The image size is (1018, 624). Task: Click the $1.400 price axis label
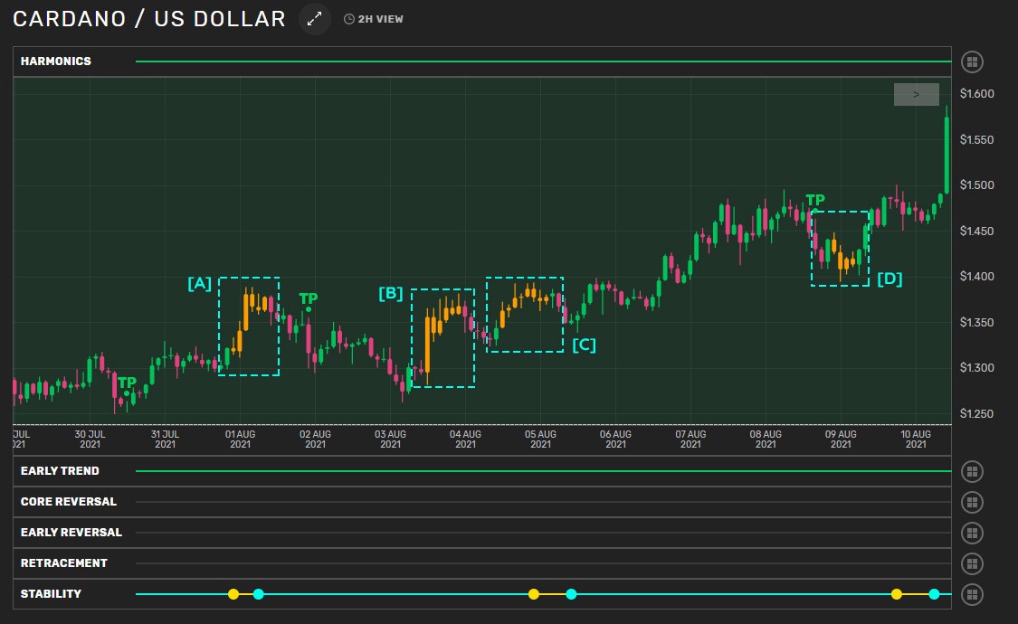pyautogui.click(x=977, y=277)
